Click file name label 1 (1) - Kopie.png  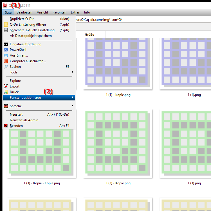tap(118, 95)
